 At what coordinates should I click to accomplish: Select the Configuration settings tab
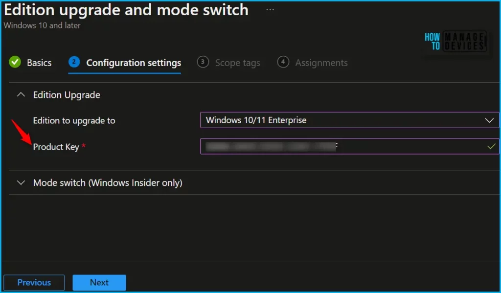[x=134, y=63]
